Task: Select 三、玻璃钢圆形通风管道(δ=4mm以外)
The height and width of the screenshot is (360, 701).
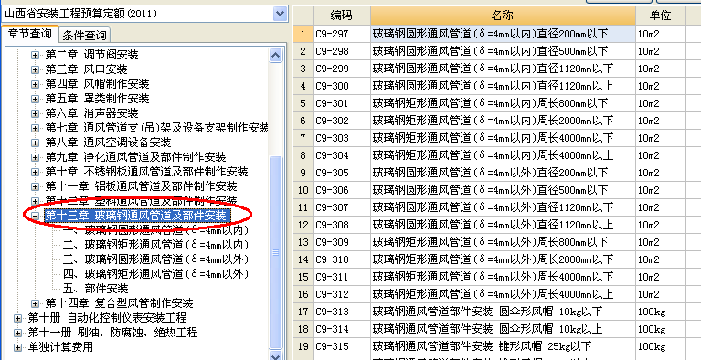Action: pos(155,259)
